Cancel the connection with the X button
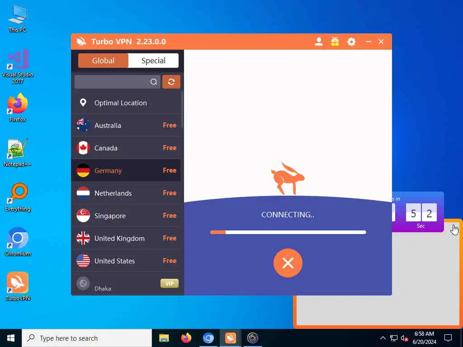 click(x=288, y=263)
